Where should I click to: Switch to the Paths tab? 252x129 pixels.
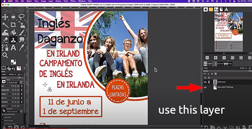pos(228,64)
